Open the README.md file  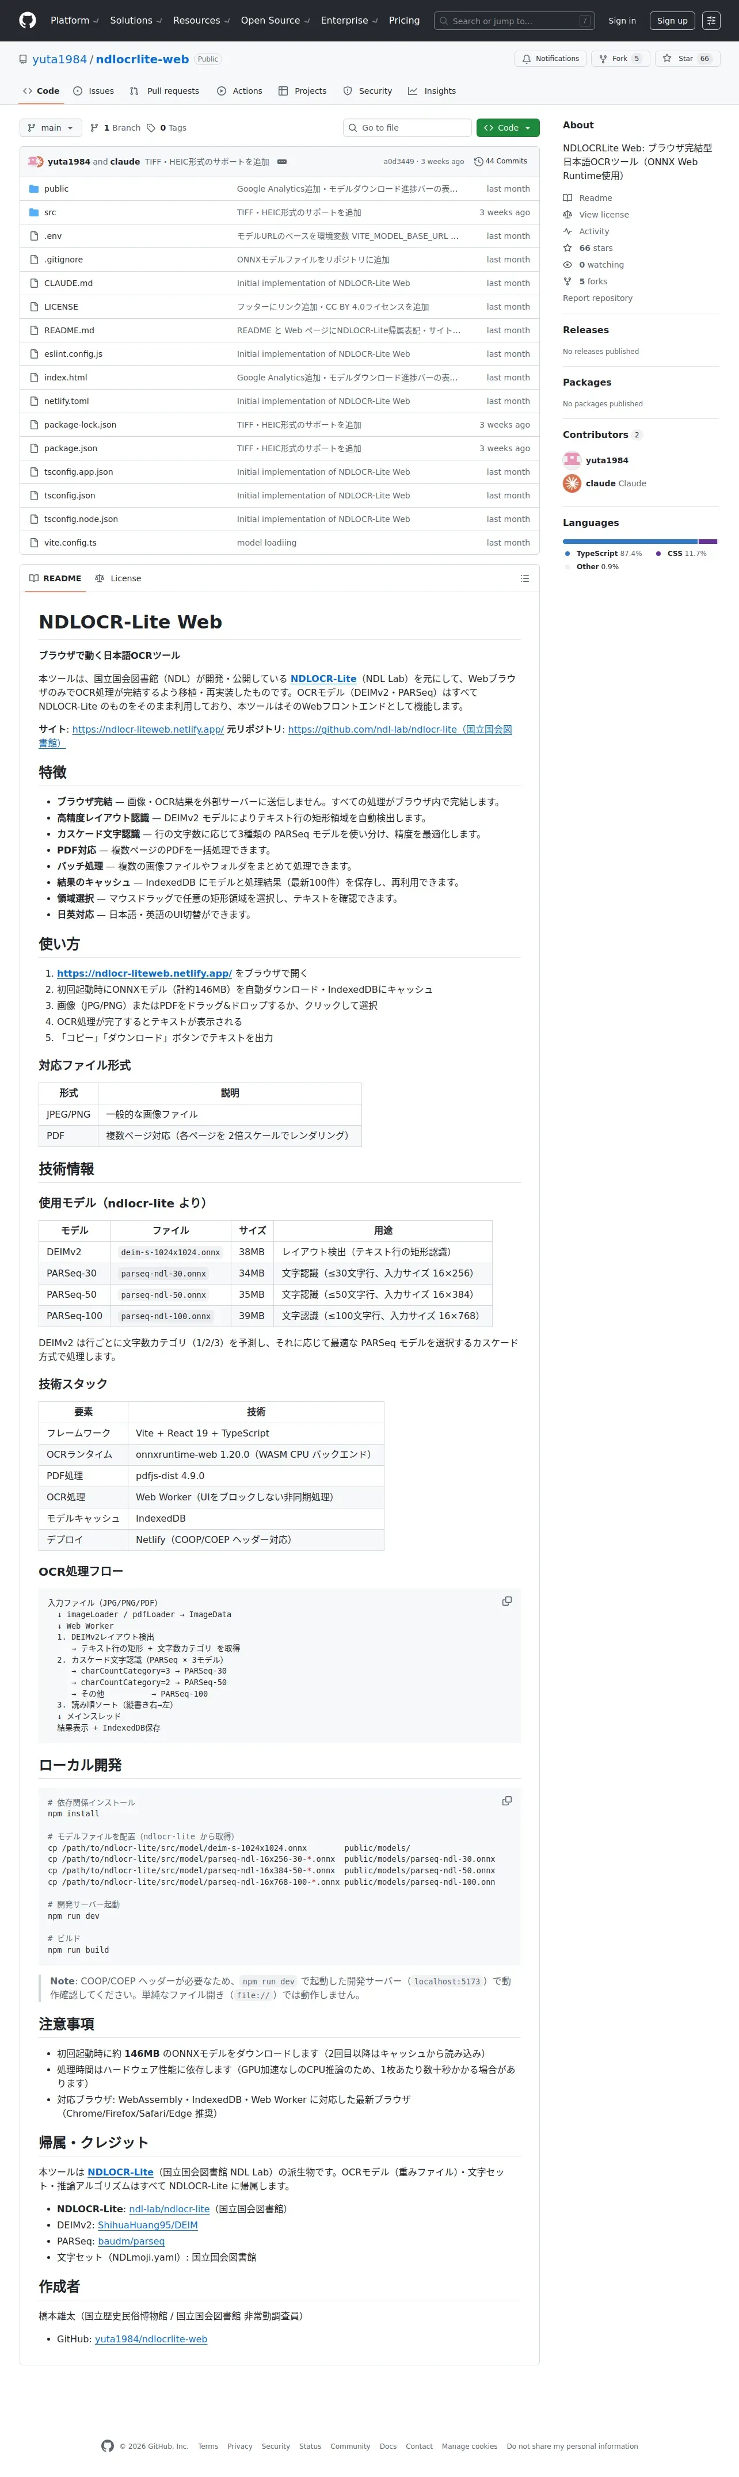tap(69, 330)
